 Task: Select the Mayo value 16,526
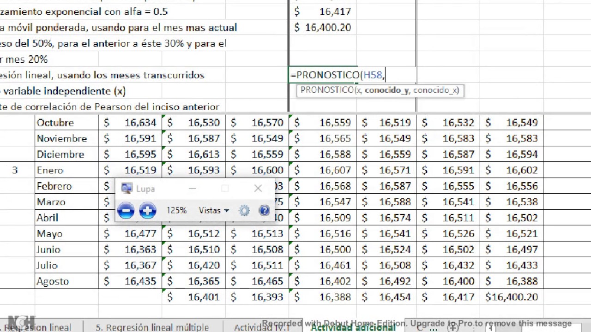448,234
